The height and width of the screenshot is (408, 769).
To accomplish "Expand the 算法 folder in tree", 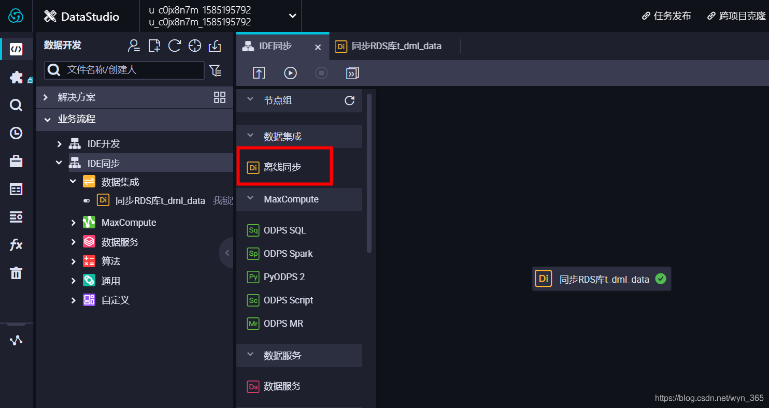I will tap(73, 261).
